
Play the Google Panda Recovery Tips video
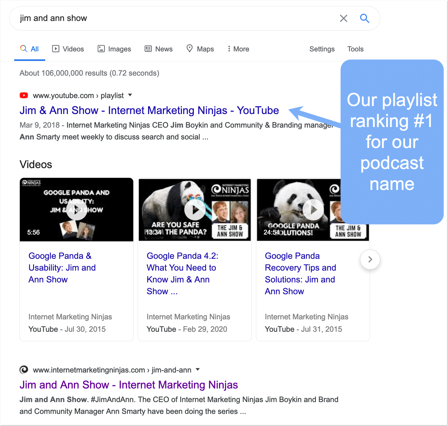coord(313,210)
